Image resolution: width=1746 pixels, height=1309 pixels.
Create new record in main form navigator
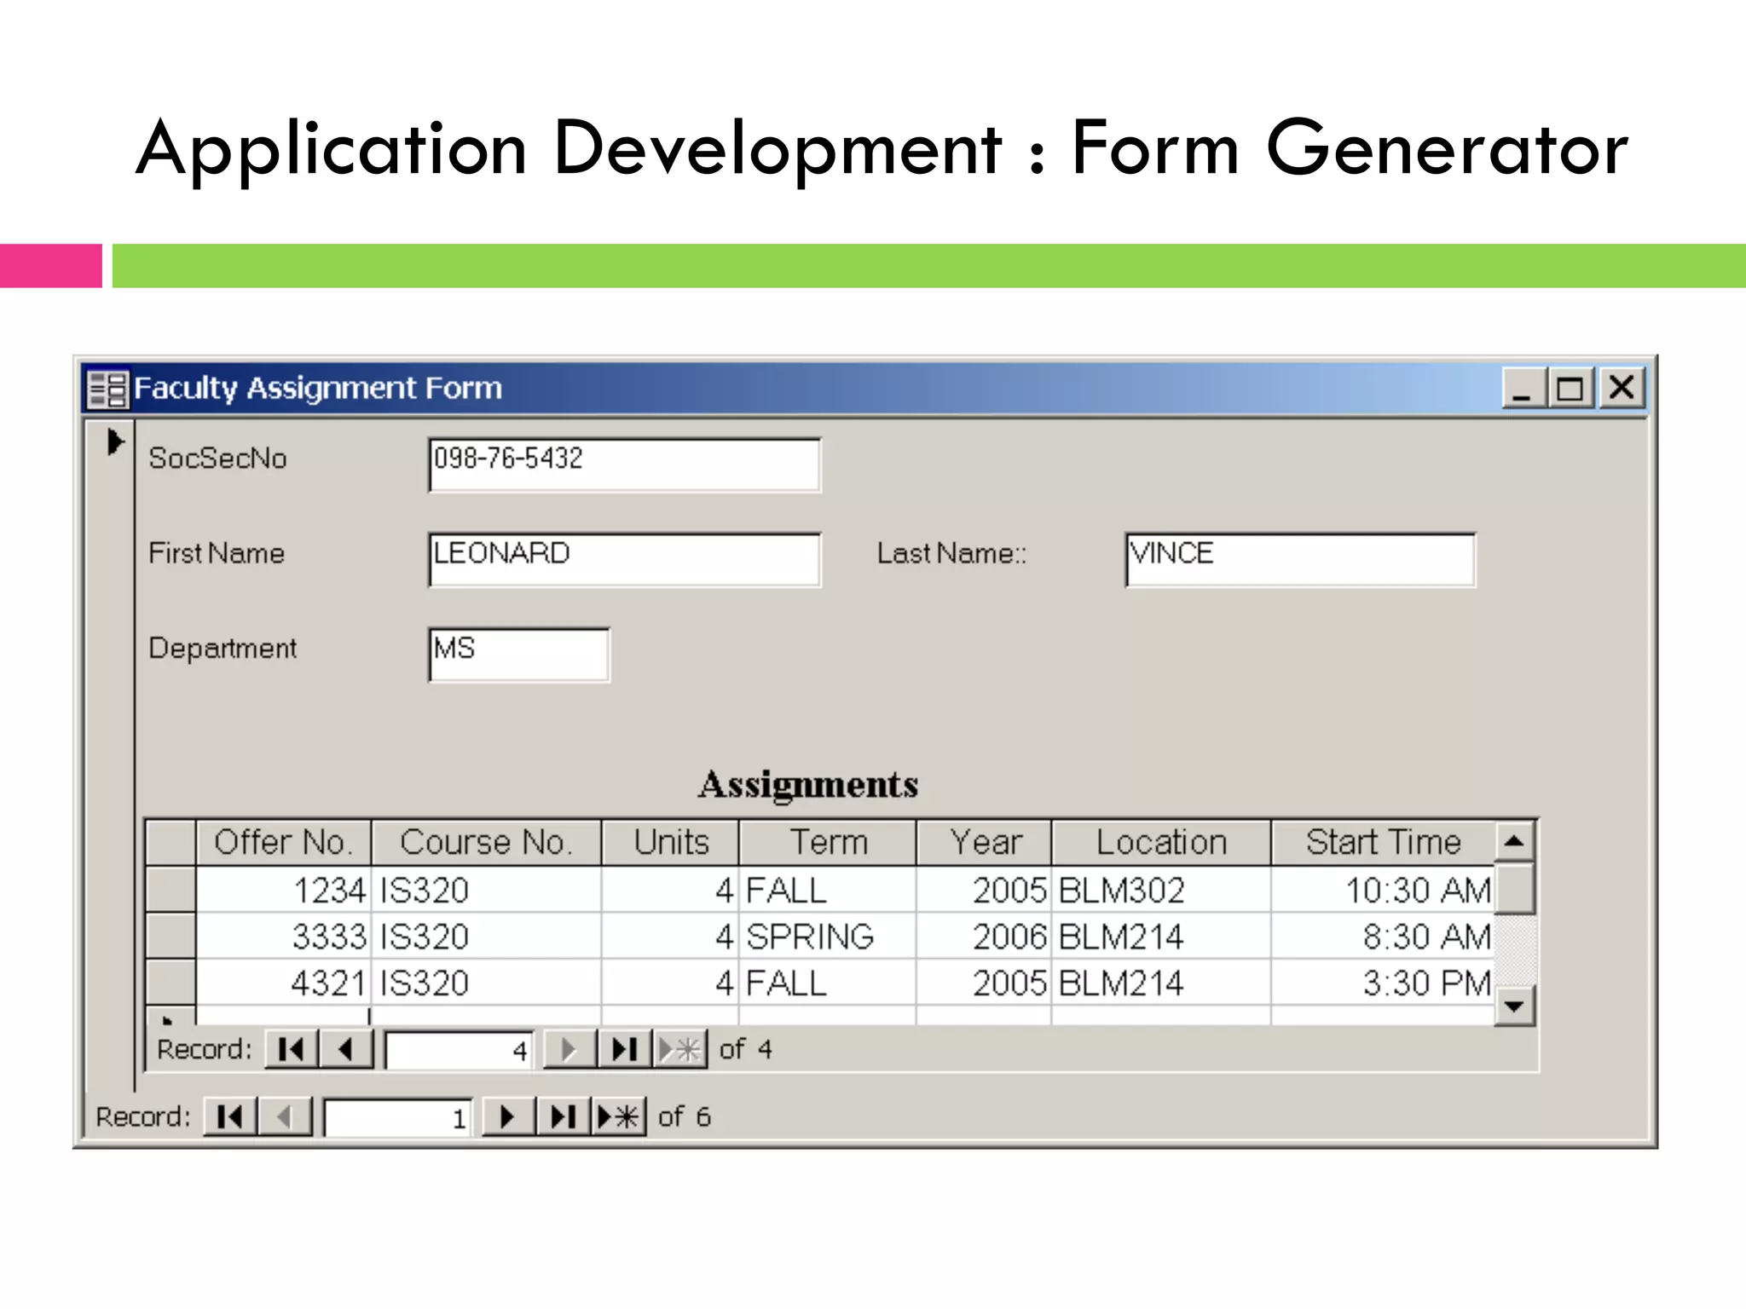coord(618,1116)
